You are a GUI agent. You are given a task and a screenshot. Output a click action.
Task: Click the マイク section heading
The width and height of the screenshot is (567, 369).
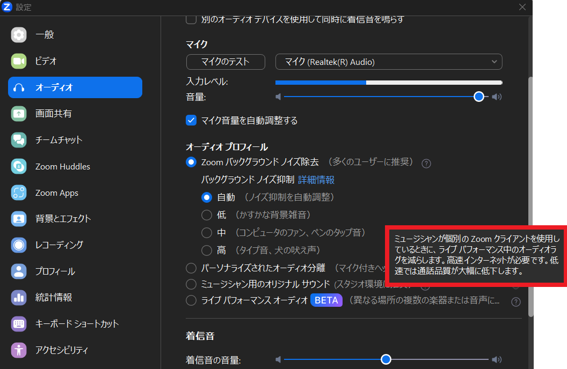[x=197, y=45]
